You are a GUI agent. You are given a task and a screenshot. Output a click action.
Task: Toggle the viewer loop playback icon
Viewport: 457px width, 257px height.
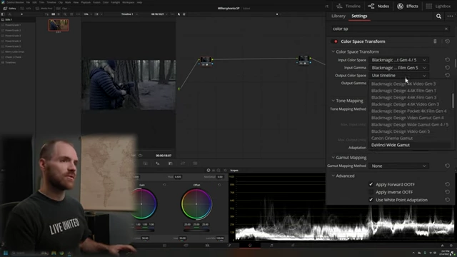point(140,156)
